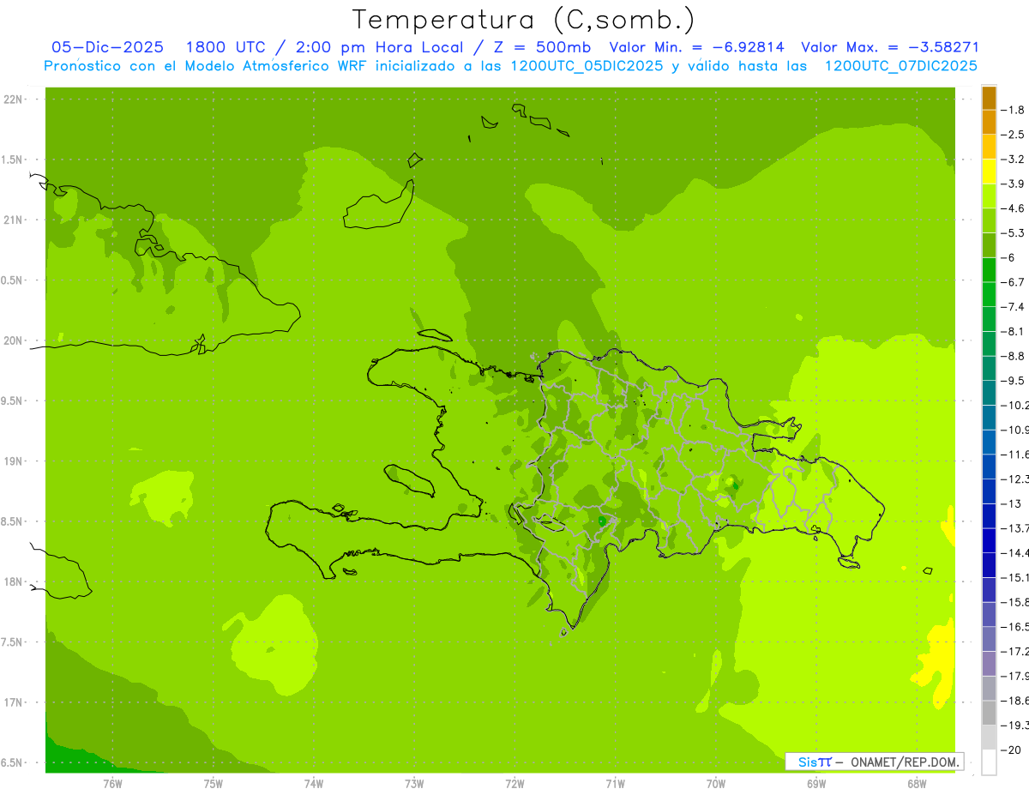This screenshot has width=1029, height=795.
Task: Click the "Valor Max. = -3.58271" readout
Action: pos(890,47)
